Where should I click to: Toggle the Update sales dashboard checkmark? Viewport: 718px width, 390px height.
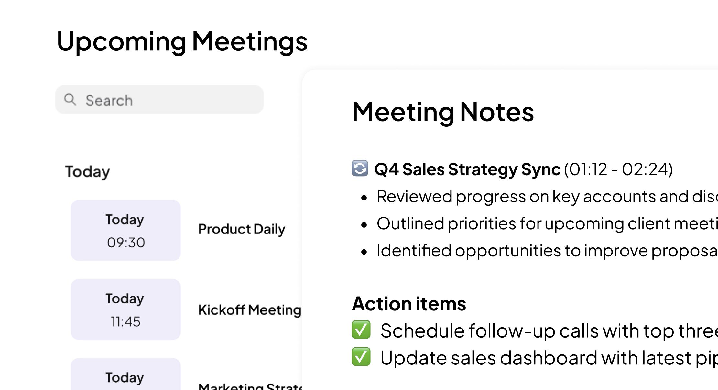pyautogui.click(x=361, y=357)
